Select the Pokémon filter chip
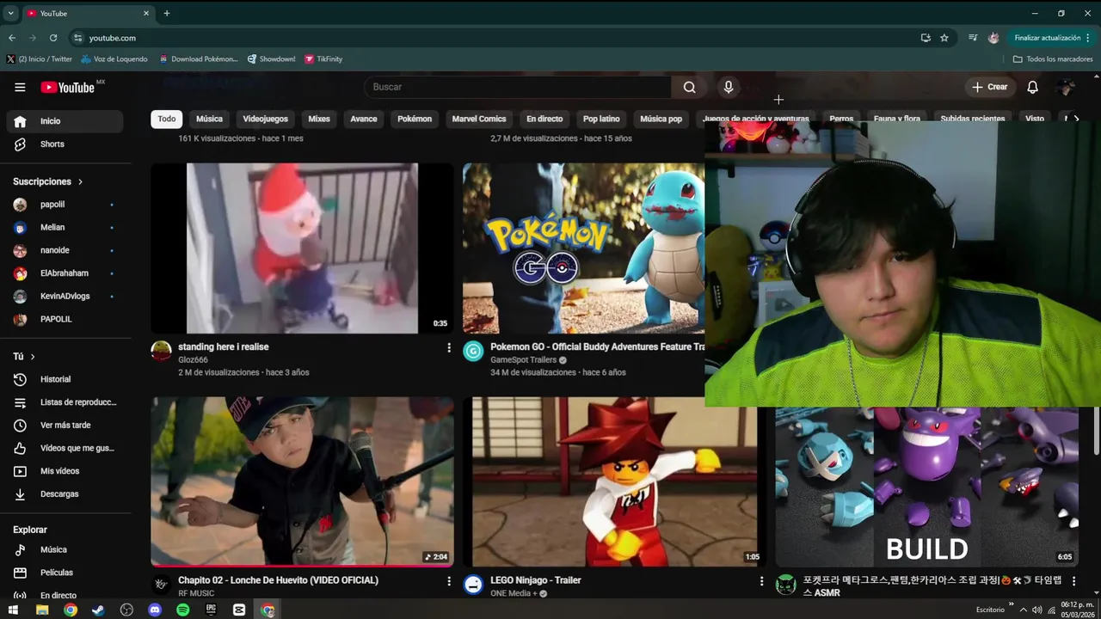The height and width of the screenshot is (619, 1101). click(415, 119)
